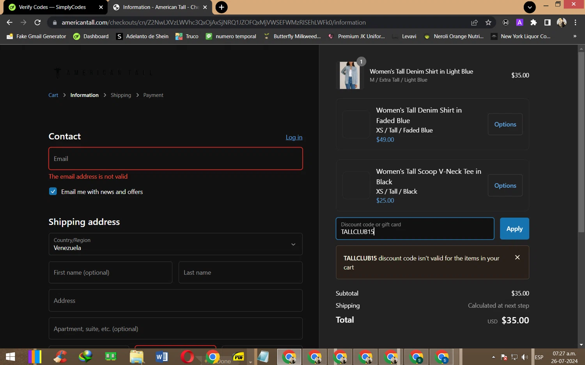Apply the discount code
This screenshot has width=585, height=365.
[514, 229]
